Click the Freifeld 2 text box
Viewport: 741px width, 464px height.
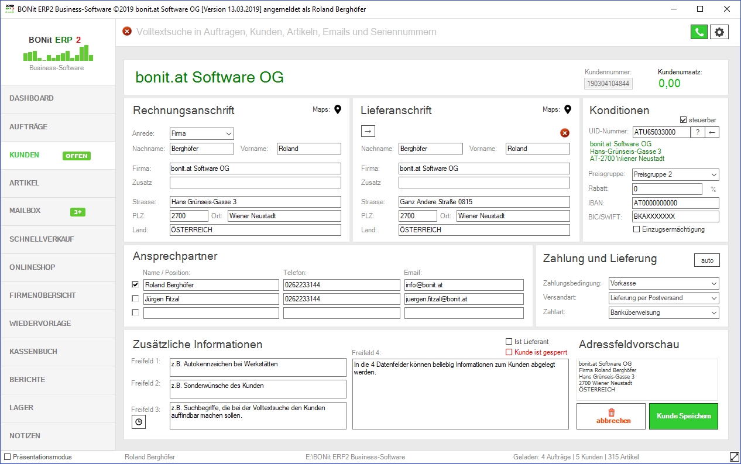click(x=258, y=389)
